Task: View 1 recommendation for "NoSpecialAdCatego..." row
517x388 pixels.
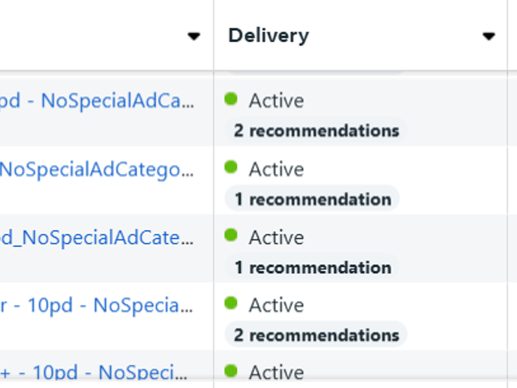Action: click(x=312, y=199)
